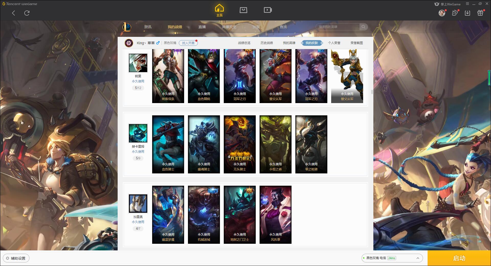Refresh the page with the reload icon

(27, 13)
